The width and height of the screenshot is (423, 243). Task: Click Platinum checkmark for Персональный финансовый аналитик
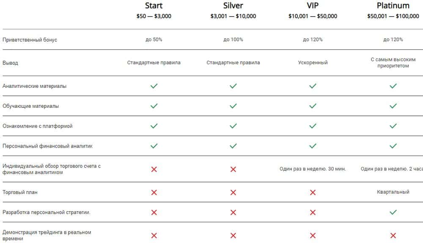pos(393,146)
